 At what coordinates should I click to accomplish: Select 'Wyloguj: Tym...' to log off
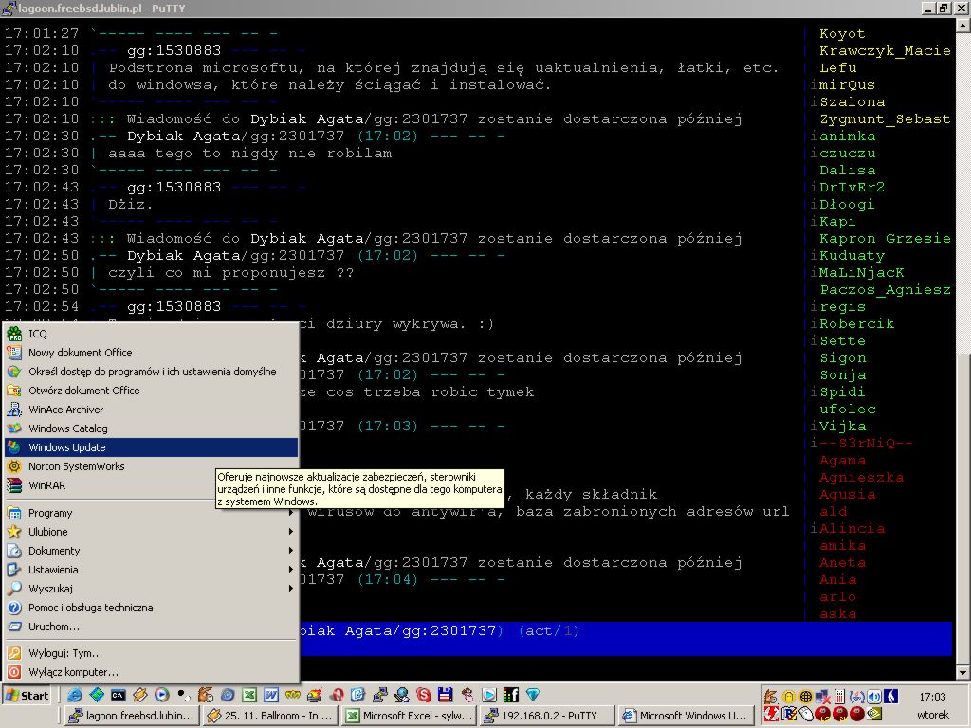click(x=151, y=653)
